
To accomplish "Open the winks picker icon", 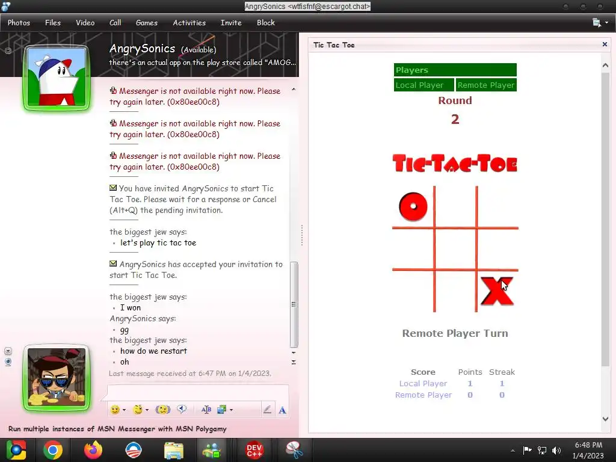I will click(x=138, y=410).
